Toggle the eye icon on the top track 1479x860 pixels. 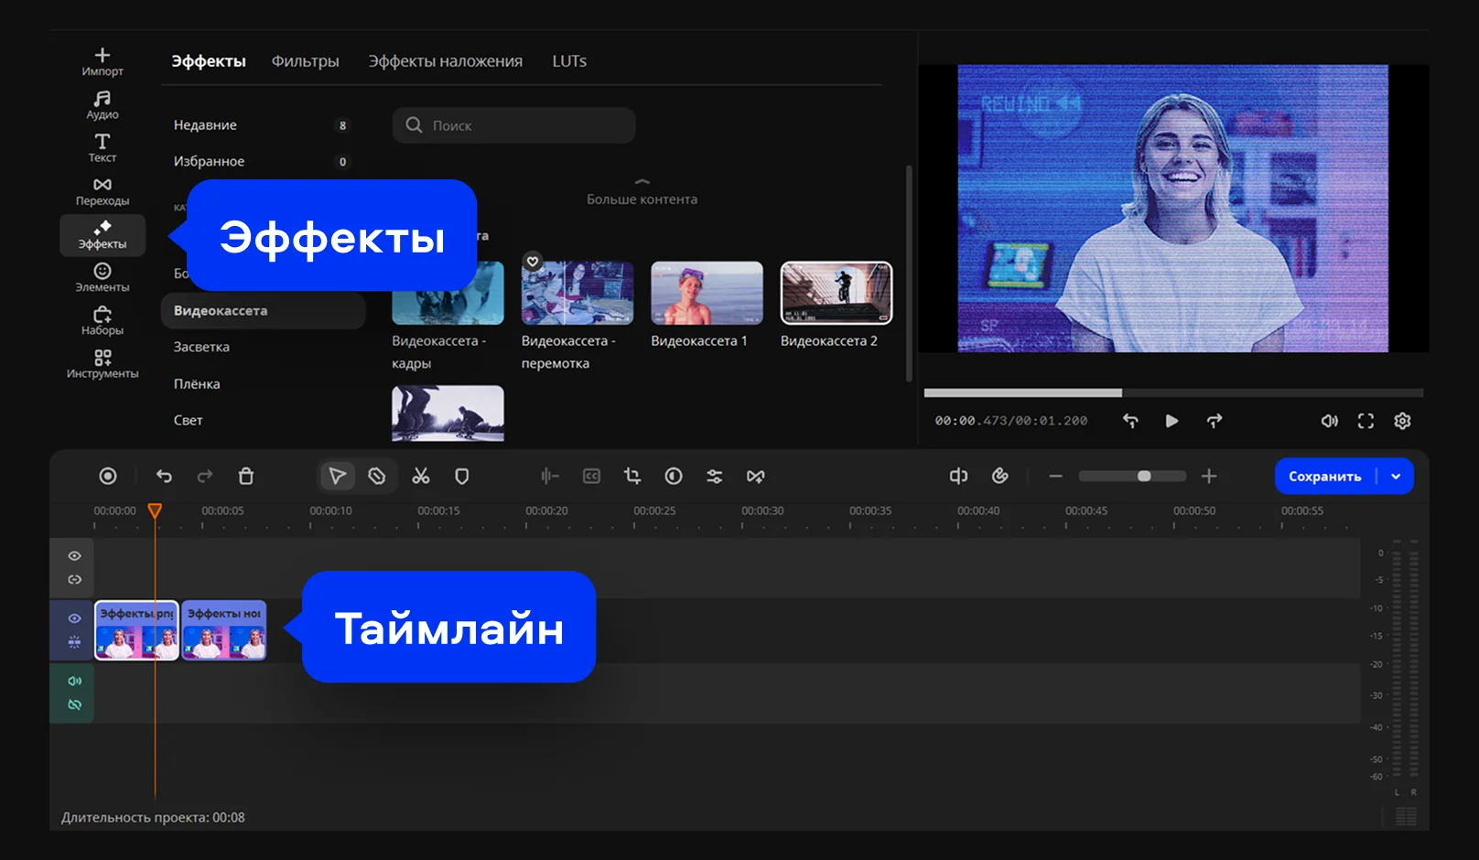click(74, 556)
